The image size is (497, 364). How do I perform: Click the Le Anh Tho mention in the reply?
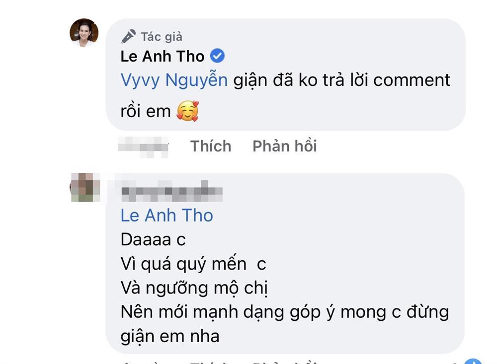pyautogui.click(x=166, y=215)
